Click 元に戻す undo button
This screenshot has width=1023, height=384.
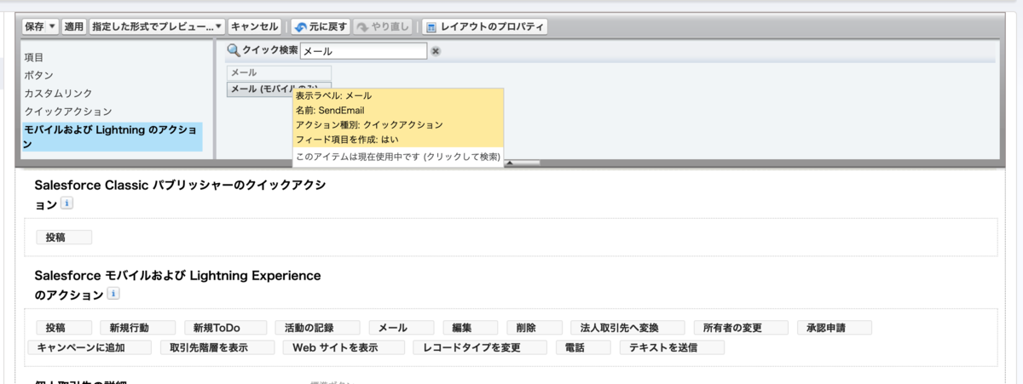coord(320,27)
